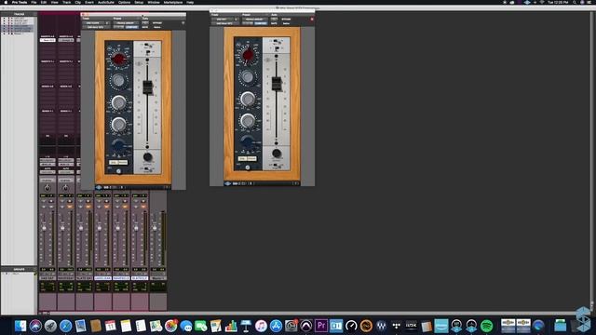This screenshot has width=596, height=335.
Task: Open the Options menu
Action: (x=124, y=2)
